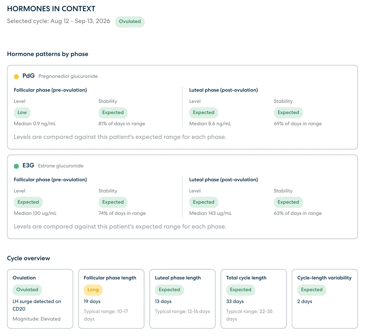Click 'LH surge detected on CD20' text
366x336 pixels.
[37, 305]
